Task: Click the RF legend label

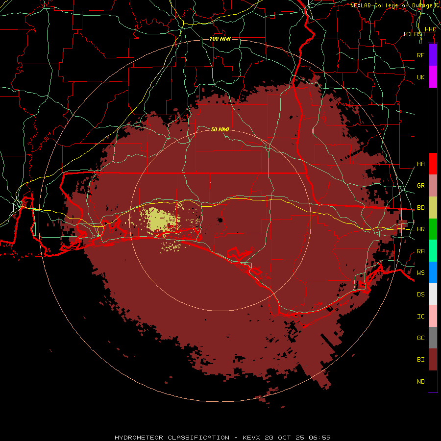Action: click(x=420, y=55)
